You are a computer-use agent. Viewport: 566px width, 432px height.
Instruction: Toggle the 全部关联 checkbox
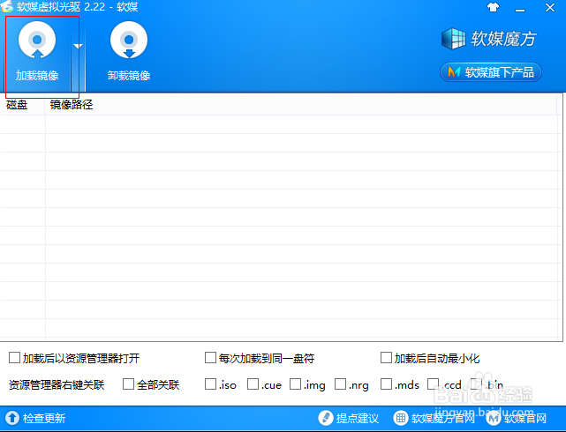[128, 384]
